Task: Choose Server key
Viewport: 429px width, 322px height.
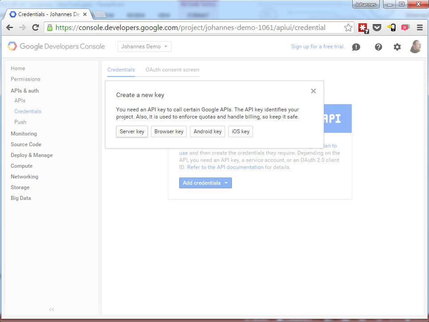Action: tap(132, 131)
